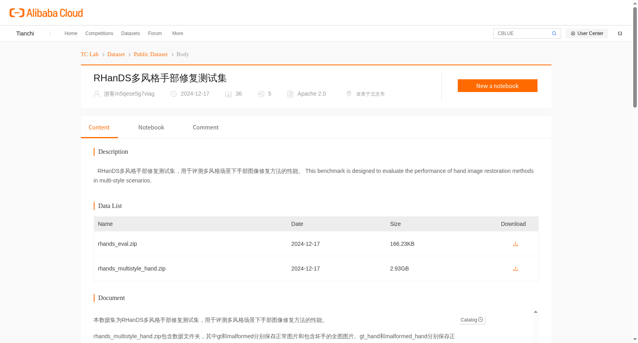
Task: Click the download count icon next to 36
Action: (228, 94)
